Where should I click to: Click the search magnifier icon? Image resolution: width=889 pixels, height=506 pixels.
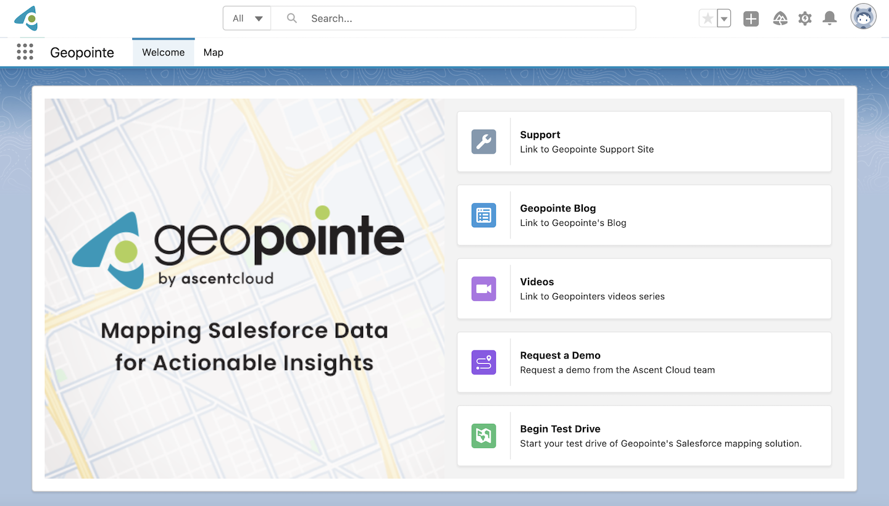click(293, 19)
